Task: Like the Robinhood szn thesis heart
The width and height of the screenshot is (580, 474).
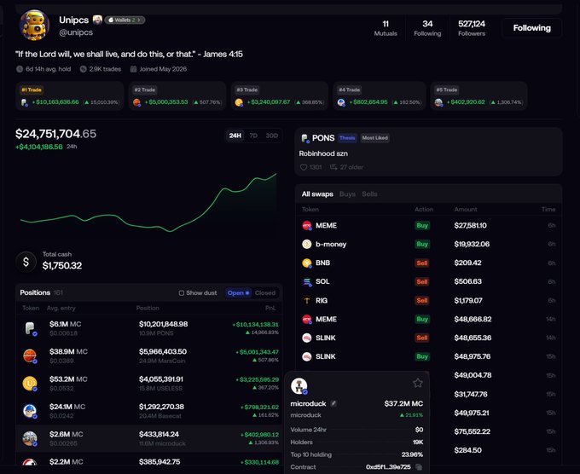Action: 304,167
